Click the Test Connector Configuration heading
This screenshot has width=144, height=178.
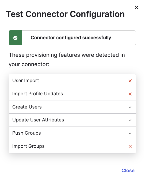pos(65,14)
